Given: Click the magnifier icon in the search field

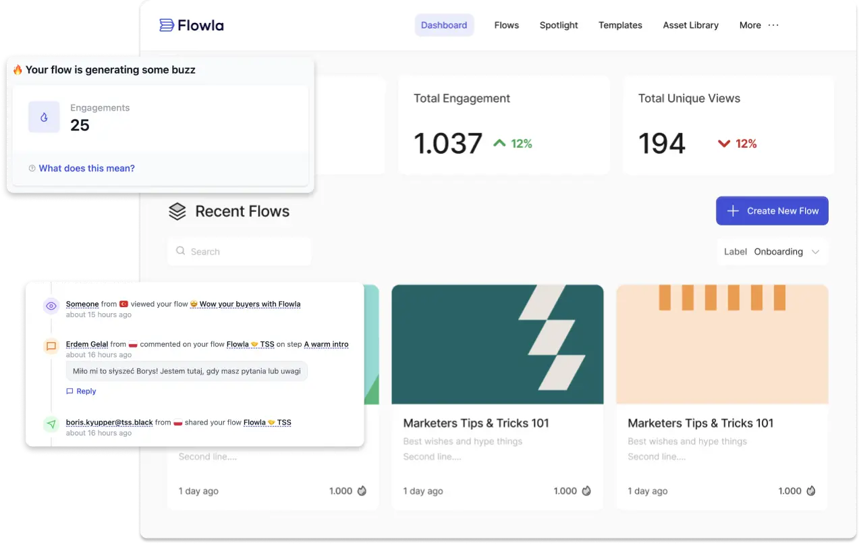Looking at the screenshot, I should pos(180,250).
